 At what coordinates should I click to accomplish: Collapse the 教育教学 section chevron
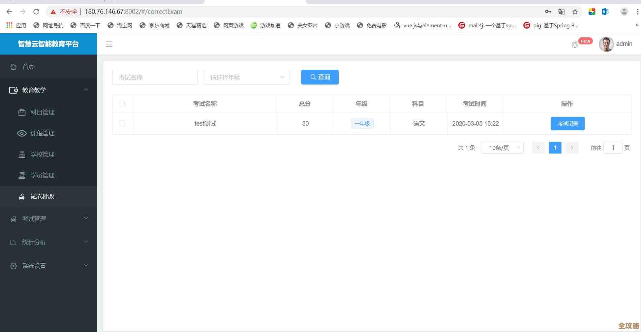coord(86,90)
